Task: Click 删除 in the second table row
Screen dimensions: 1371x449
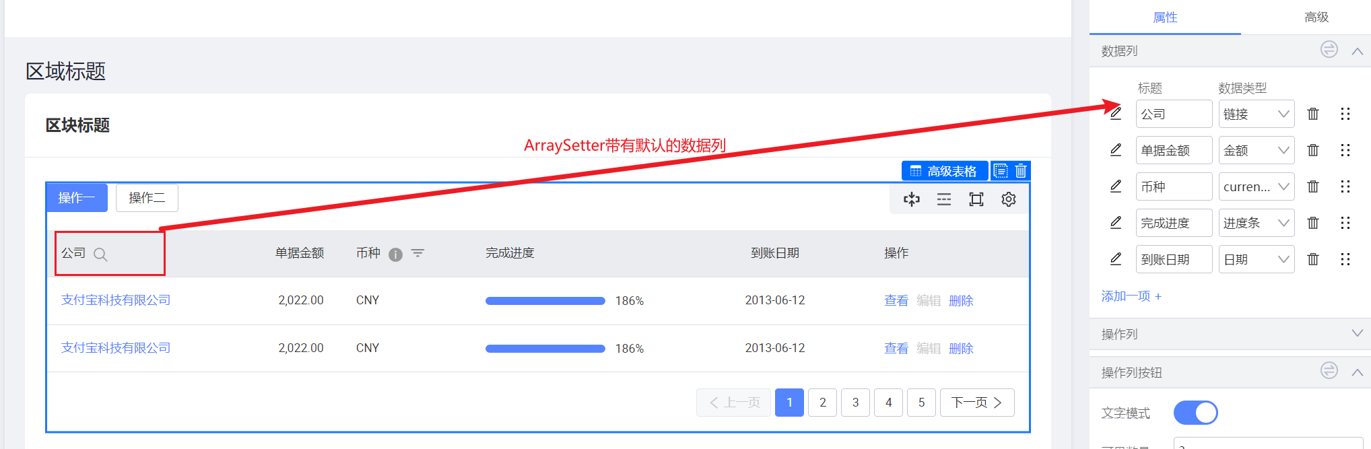Action: tap(961, 349)
